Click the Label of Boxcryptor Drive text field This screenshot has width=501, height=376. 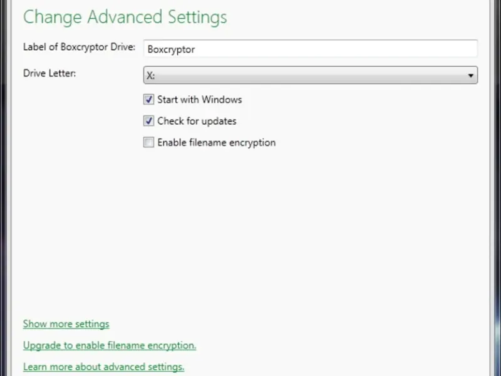310,49
